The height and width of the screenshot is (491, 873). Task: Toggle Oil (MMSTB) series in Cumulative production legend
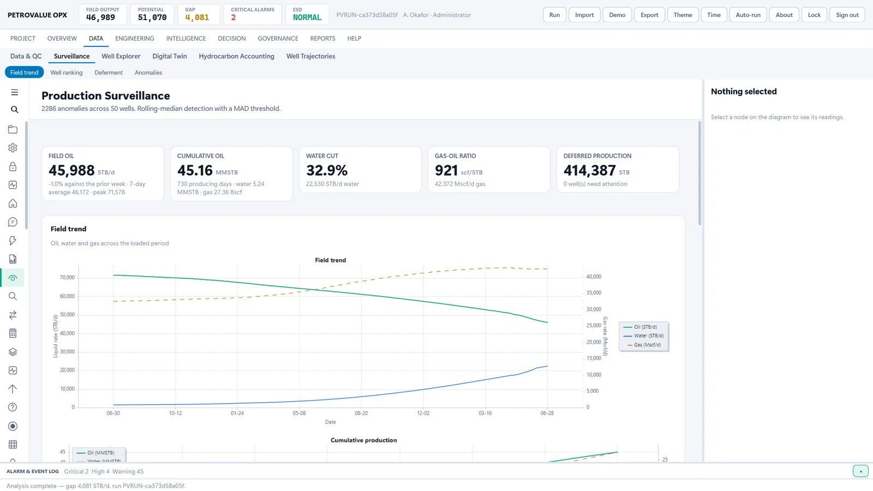(x=96, y=453)
